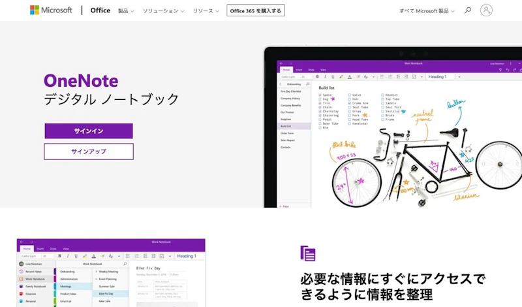Click the Calibri Light font box in the tablet
522x307 pixels.
tap(289, 76)
